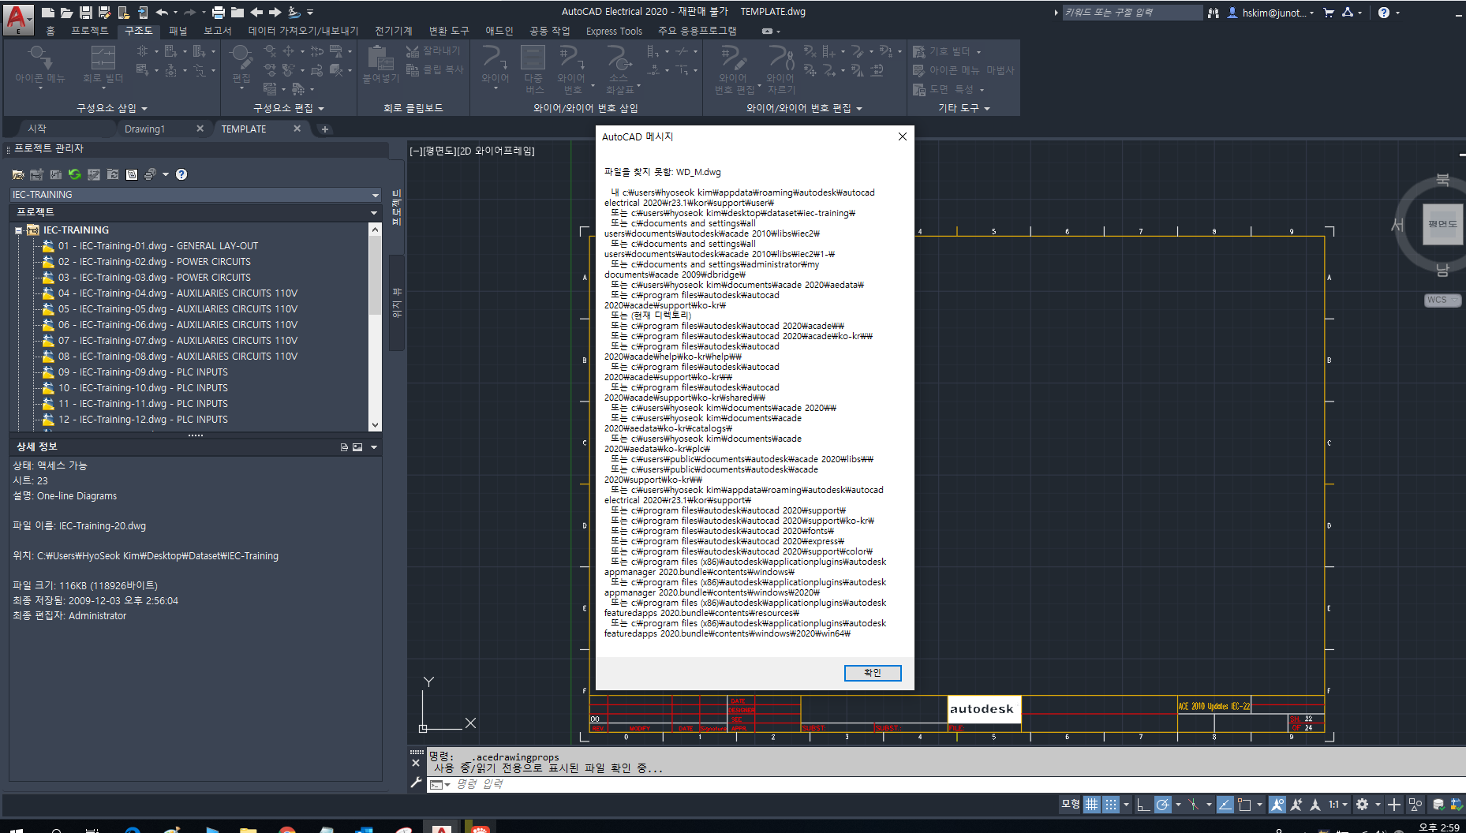Toggle Object Snap in status bar

point(1245,804)
